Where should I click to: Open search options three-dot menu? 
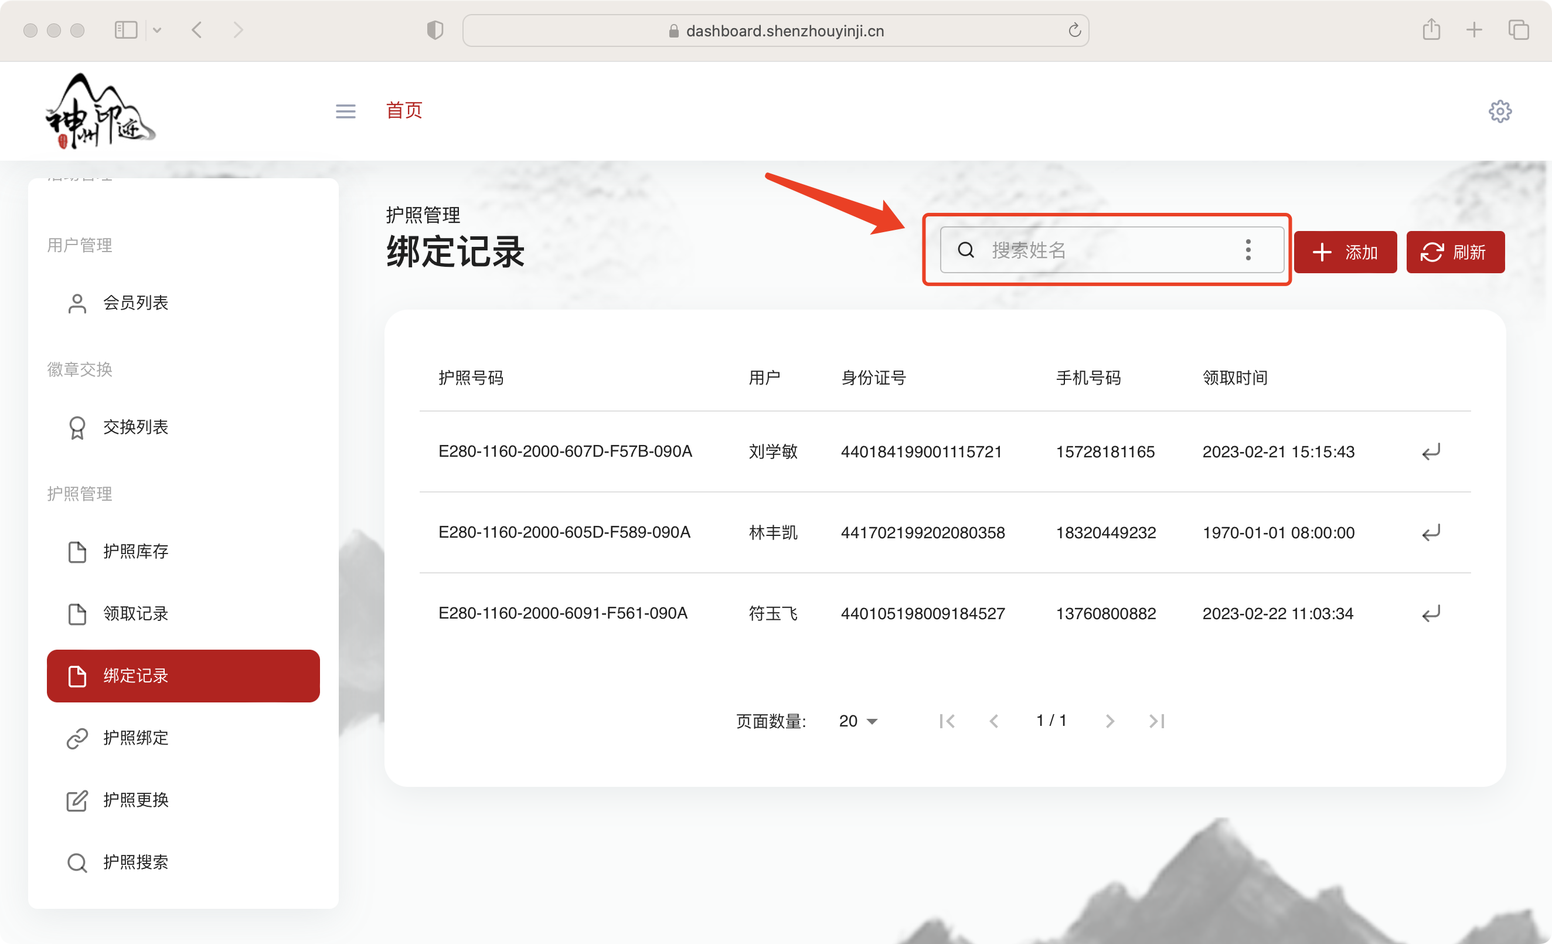[1248, 250]
